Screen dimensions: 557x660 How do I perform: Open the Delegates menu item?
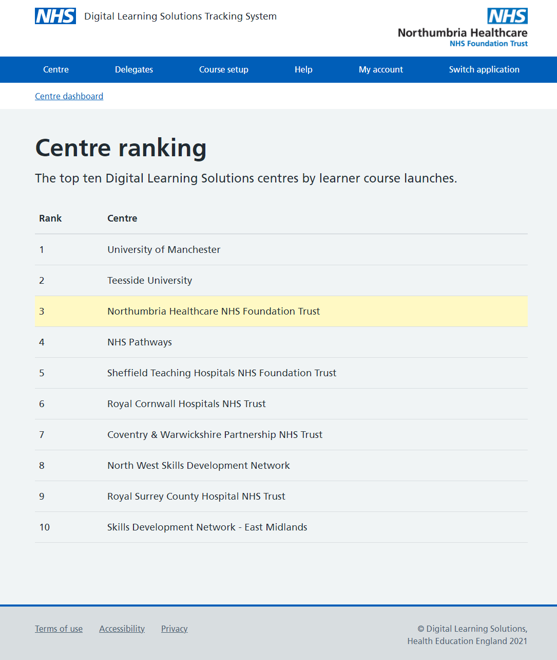point(134,69)
